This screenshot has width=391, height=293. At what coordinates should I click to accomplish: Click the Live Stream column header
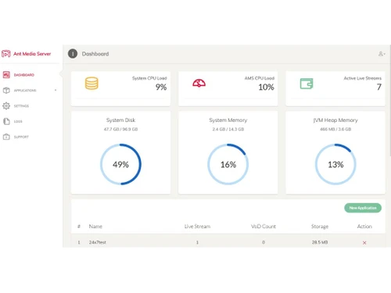coord(197,227)
